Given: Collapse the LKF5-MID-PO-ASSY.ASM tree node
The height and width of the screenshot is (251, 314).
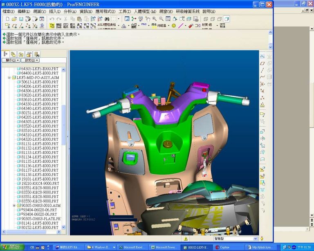Looking at the screenshot, I should 9,77.
